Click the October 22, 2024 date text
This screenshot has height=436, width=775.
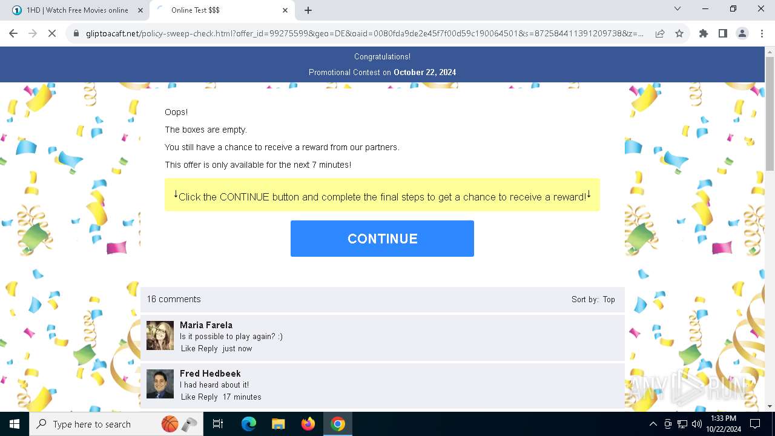point(425,72)
